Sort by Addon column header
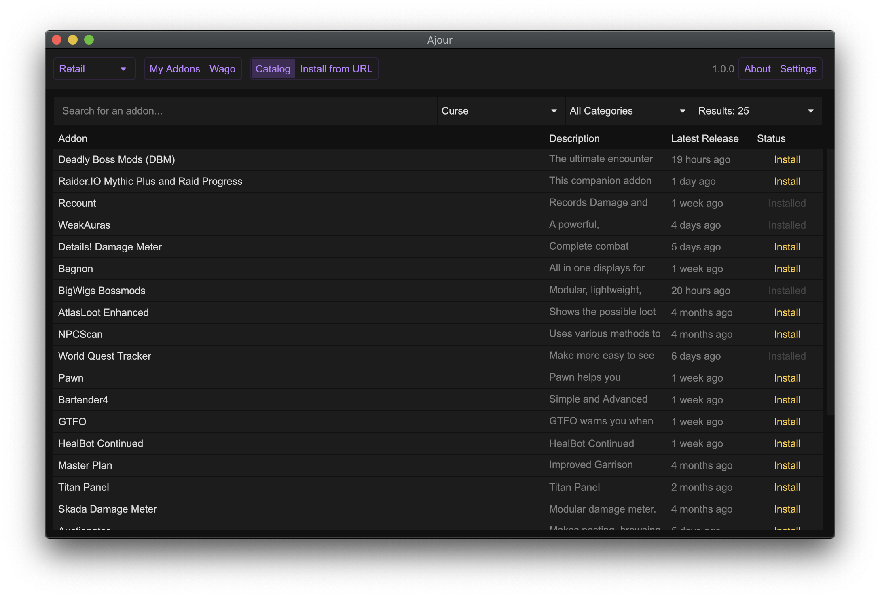 pos(73,138)
